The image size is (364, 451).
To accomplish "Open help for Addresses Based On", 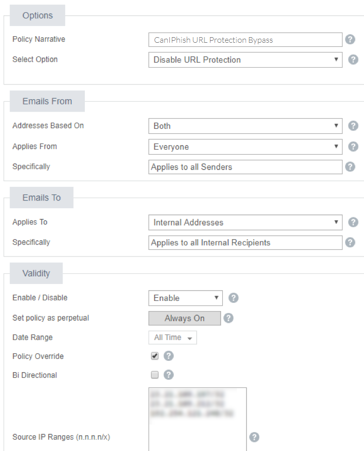I will click(x=353, y=126).
